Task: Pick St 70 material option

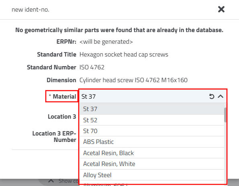Action: coord(152,131)
